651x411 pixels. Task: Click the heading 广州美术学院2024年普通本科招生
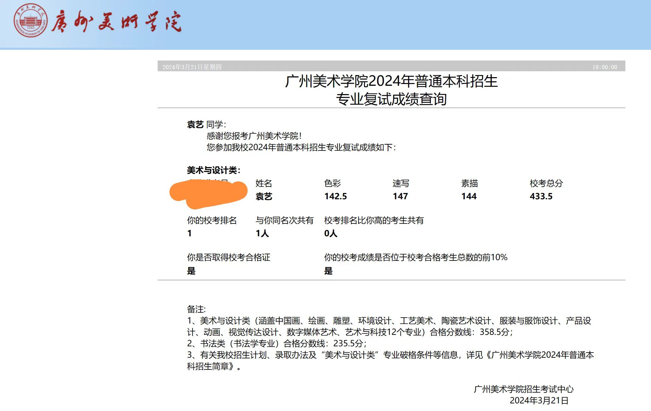391,81
